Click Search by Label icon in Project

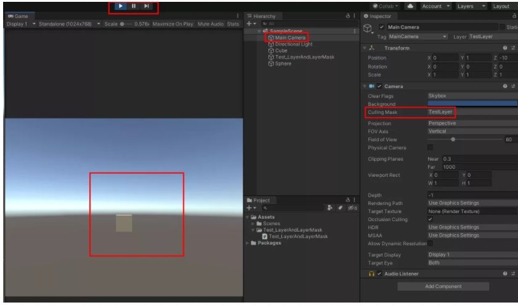340,208
